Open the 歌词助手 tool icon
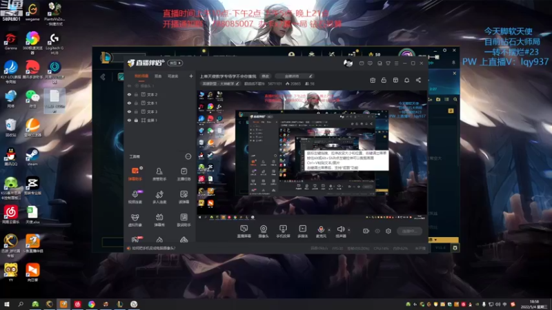Image resolution: width=552 pixels, height=310 pixels. coord(184,220)
